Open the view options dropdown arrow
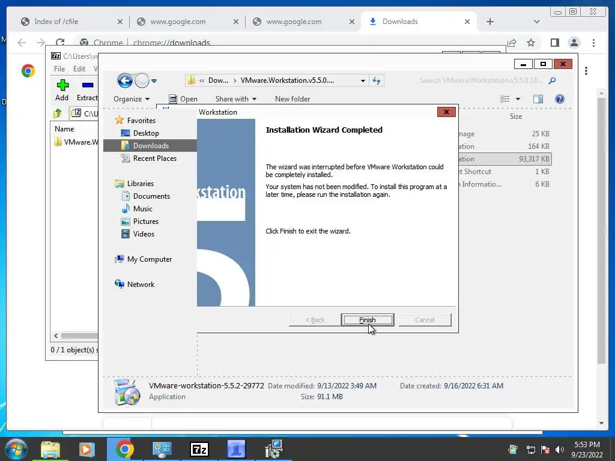Image resolution: width=615 pixels, height=461 pixels. (x=518, y=99)
